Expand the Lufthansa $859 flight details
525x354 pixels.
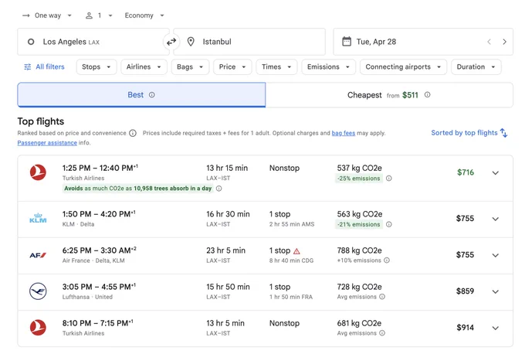click(496, 291)
